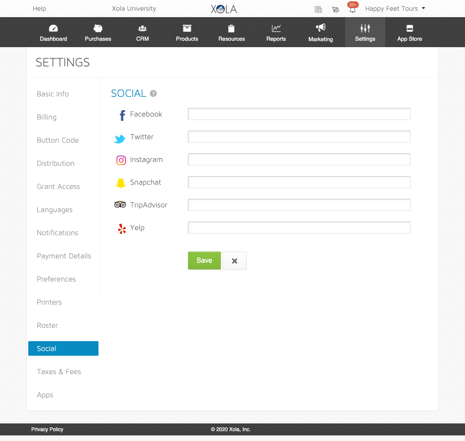Click the Instagram logo icon

point(121,160)
